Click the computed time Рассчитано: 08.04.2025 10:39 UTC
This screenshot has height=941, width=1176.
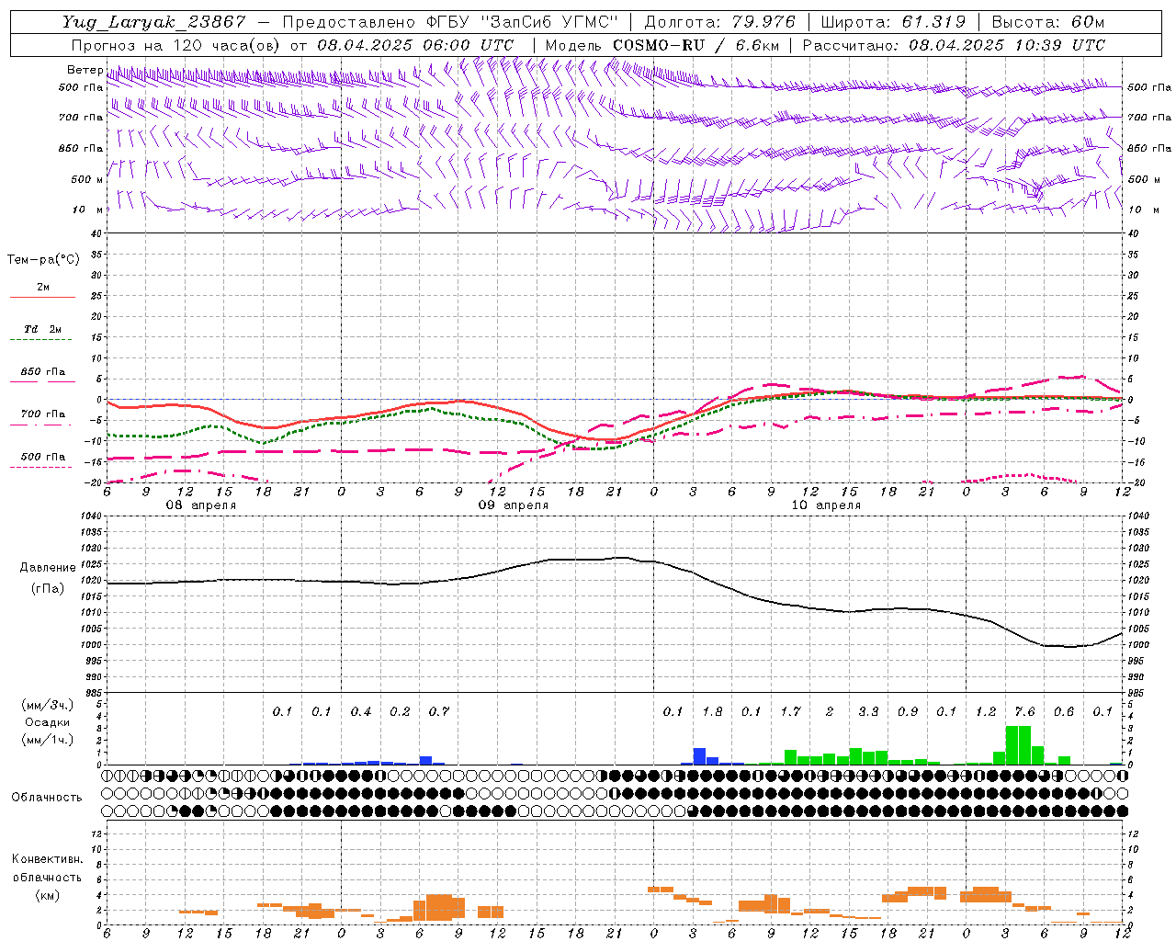(954, 45)
